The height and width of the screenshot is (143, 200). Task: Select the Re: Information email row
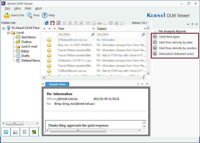(94, 40)
